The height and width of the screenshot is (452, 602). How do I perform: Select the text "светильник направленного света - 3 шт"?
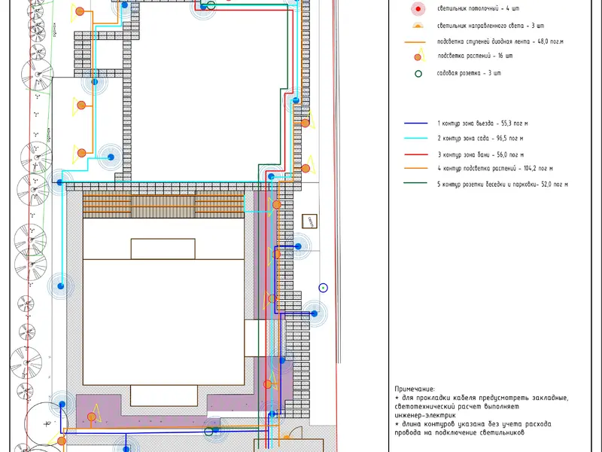click(x=491, y=26)
